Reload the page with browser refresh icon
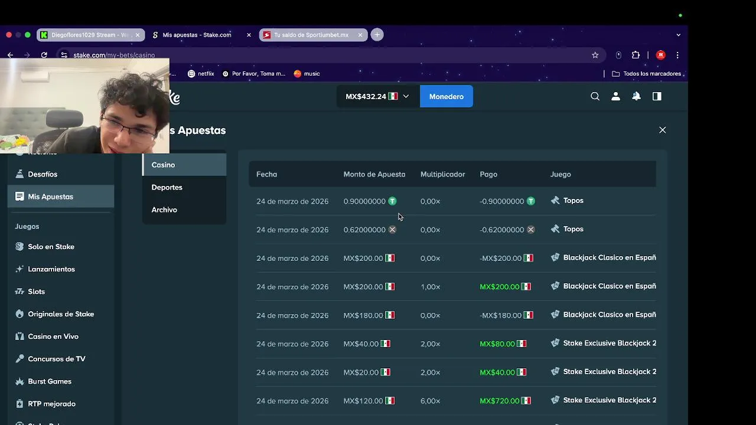The image size is (756, 425). point(44,55)
